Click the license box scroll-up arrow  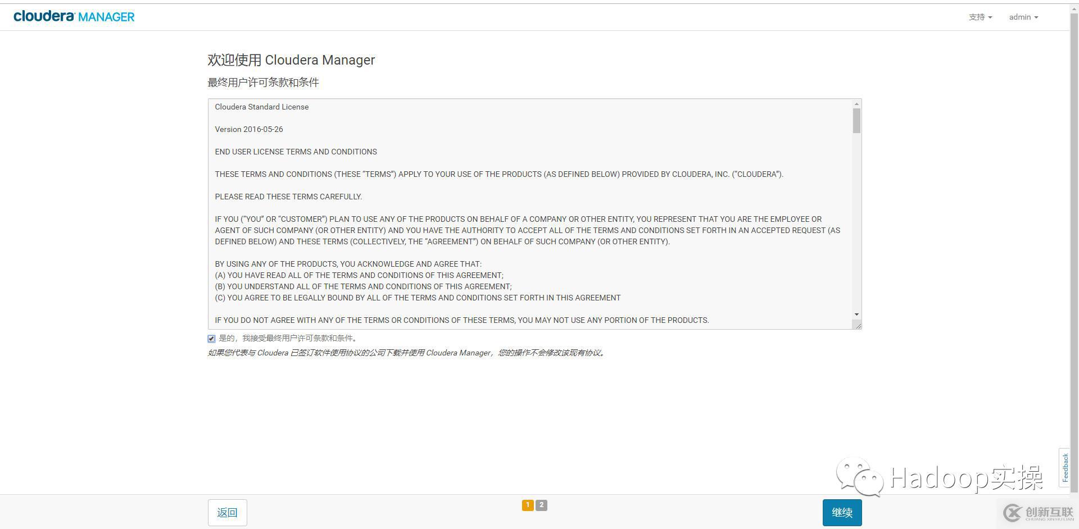856,104
